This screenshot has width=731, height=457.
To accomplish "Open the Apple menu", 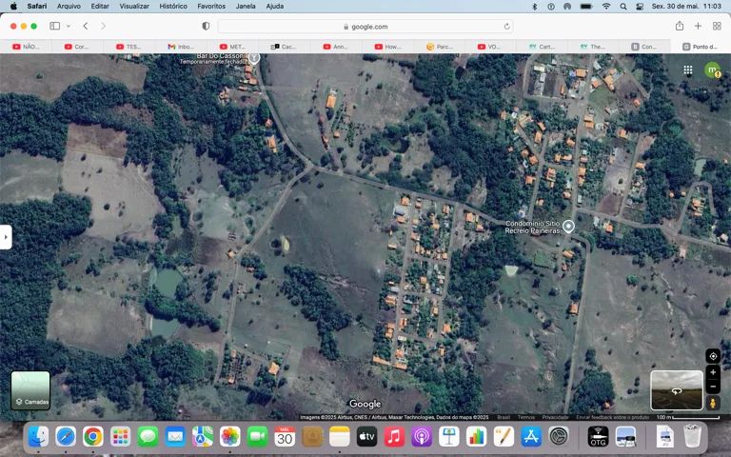I will [x=13, y=6].
